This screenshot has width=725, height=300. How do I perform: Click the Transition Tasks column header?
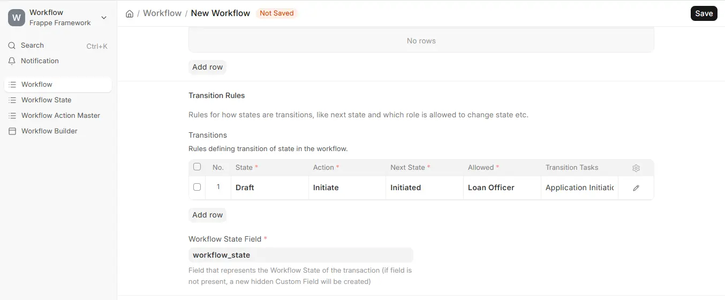(x=579, y=168)
